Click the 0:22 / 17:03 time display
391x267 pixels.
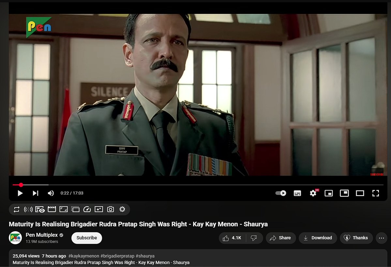click(x=72, y=193)
